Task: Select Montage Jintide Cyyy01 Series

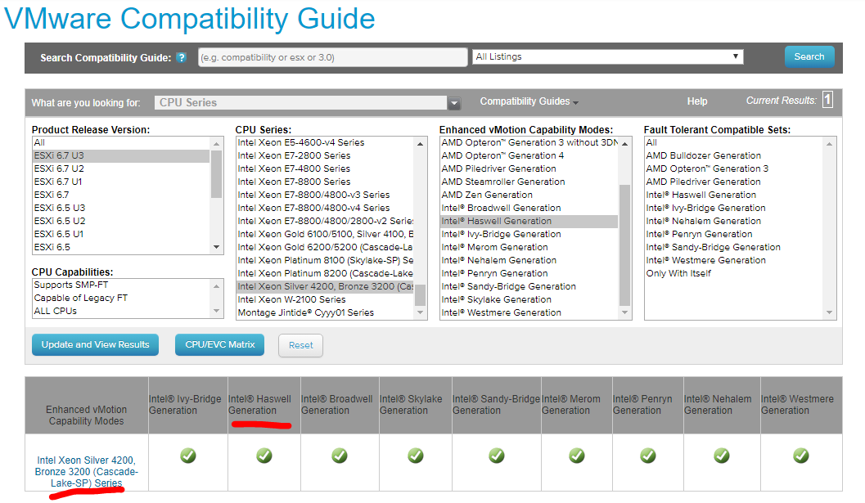Action: [325, 312]
